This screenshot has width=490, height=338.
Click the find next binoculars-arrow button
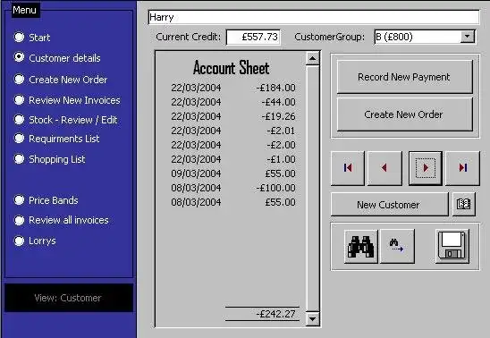point(398,247)
